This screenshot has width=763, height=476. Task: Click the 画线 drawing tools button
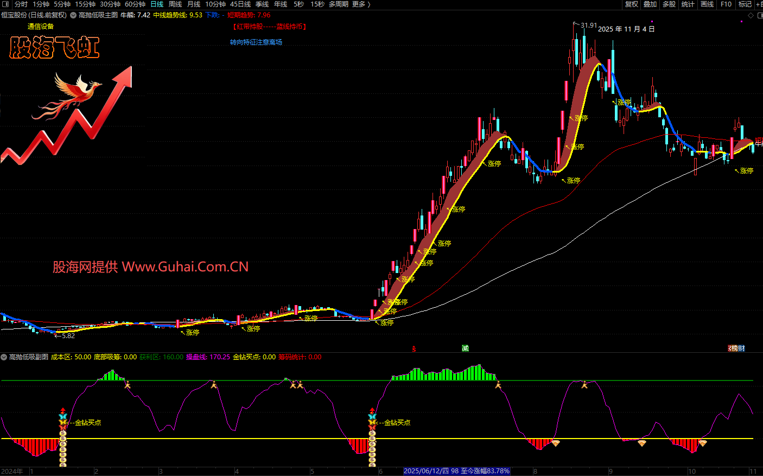707,4
